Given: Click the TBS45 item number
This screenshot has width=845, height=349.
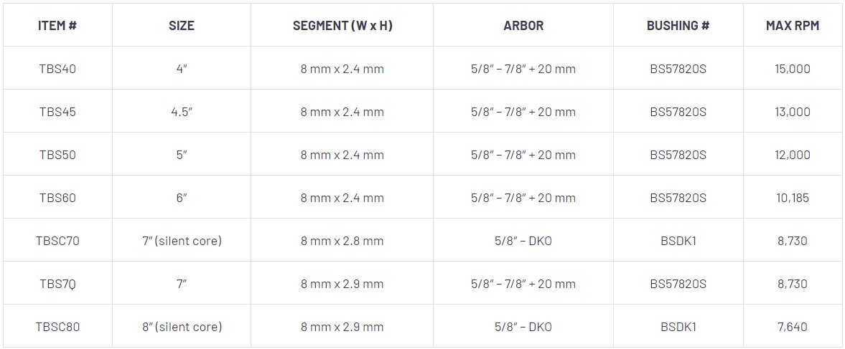Looking at the screenshot, I should point(57,112).
